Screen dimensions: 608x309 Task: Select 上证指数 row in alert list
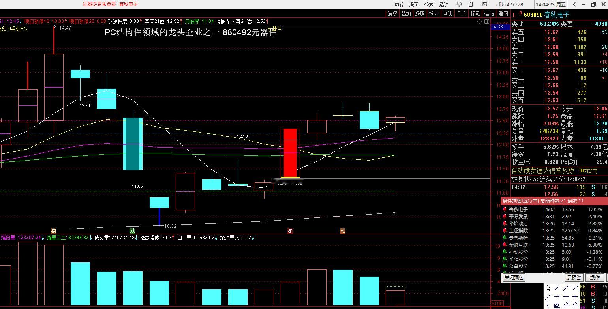(554, 230)
